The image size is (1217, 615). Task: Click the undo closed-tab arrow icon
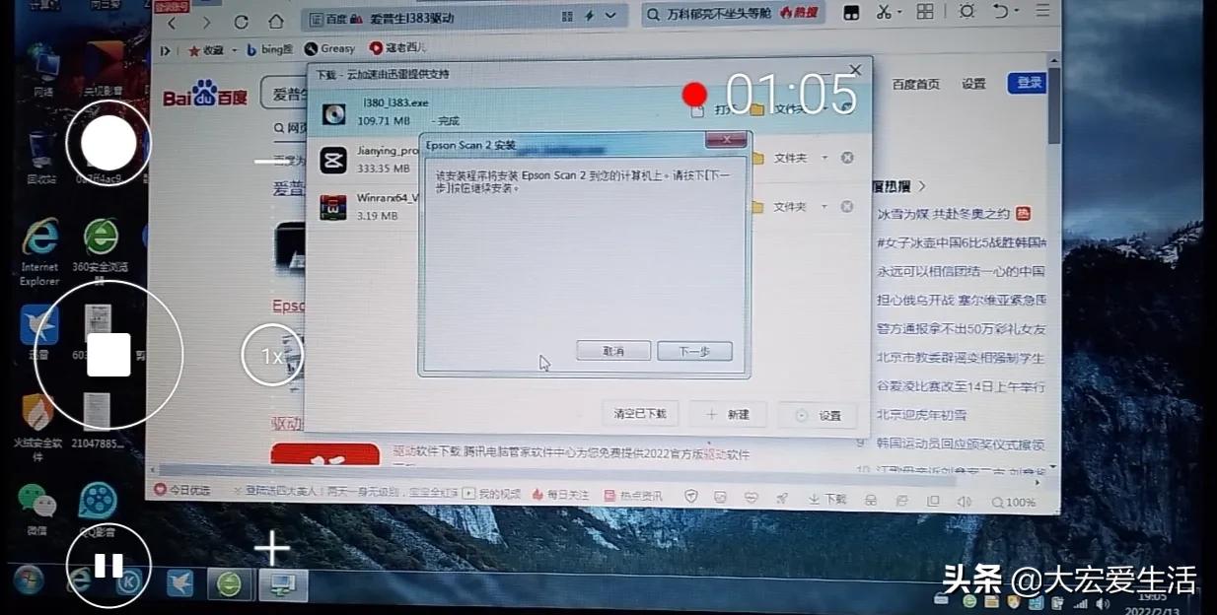(x=999, y=12)
